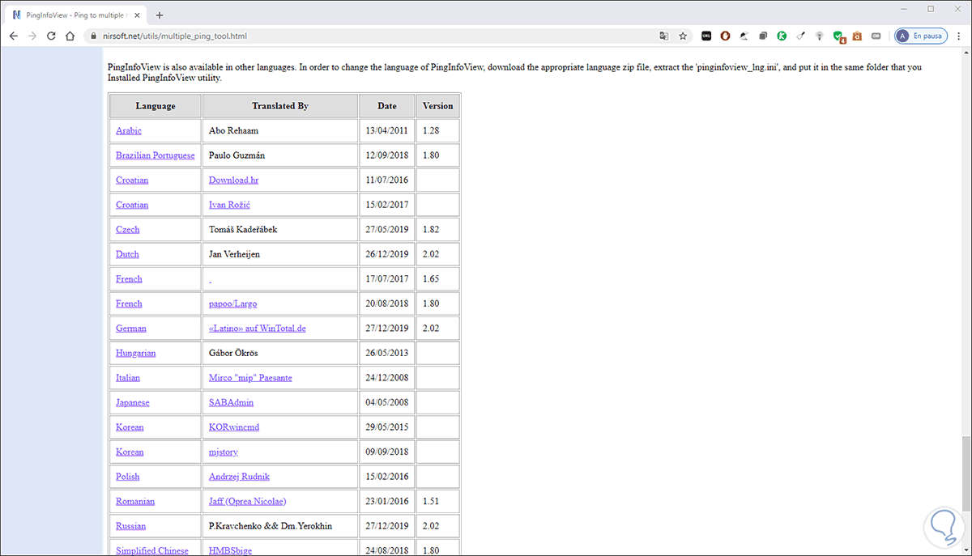Open the Jaff (Oprea Nicolae) link
972x556 pixels.
247,501
